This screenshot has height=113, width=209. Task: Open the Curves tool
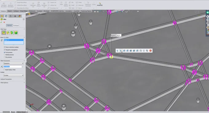[94, 4]
